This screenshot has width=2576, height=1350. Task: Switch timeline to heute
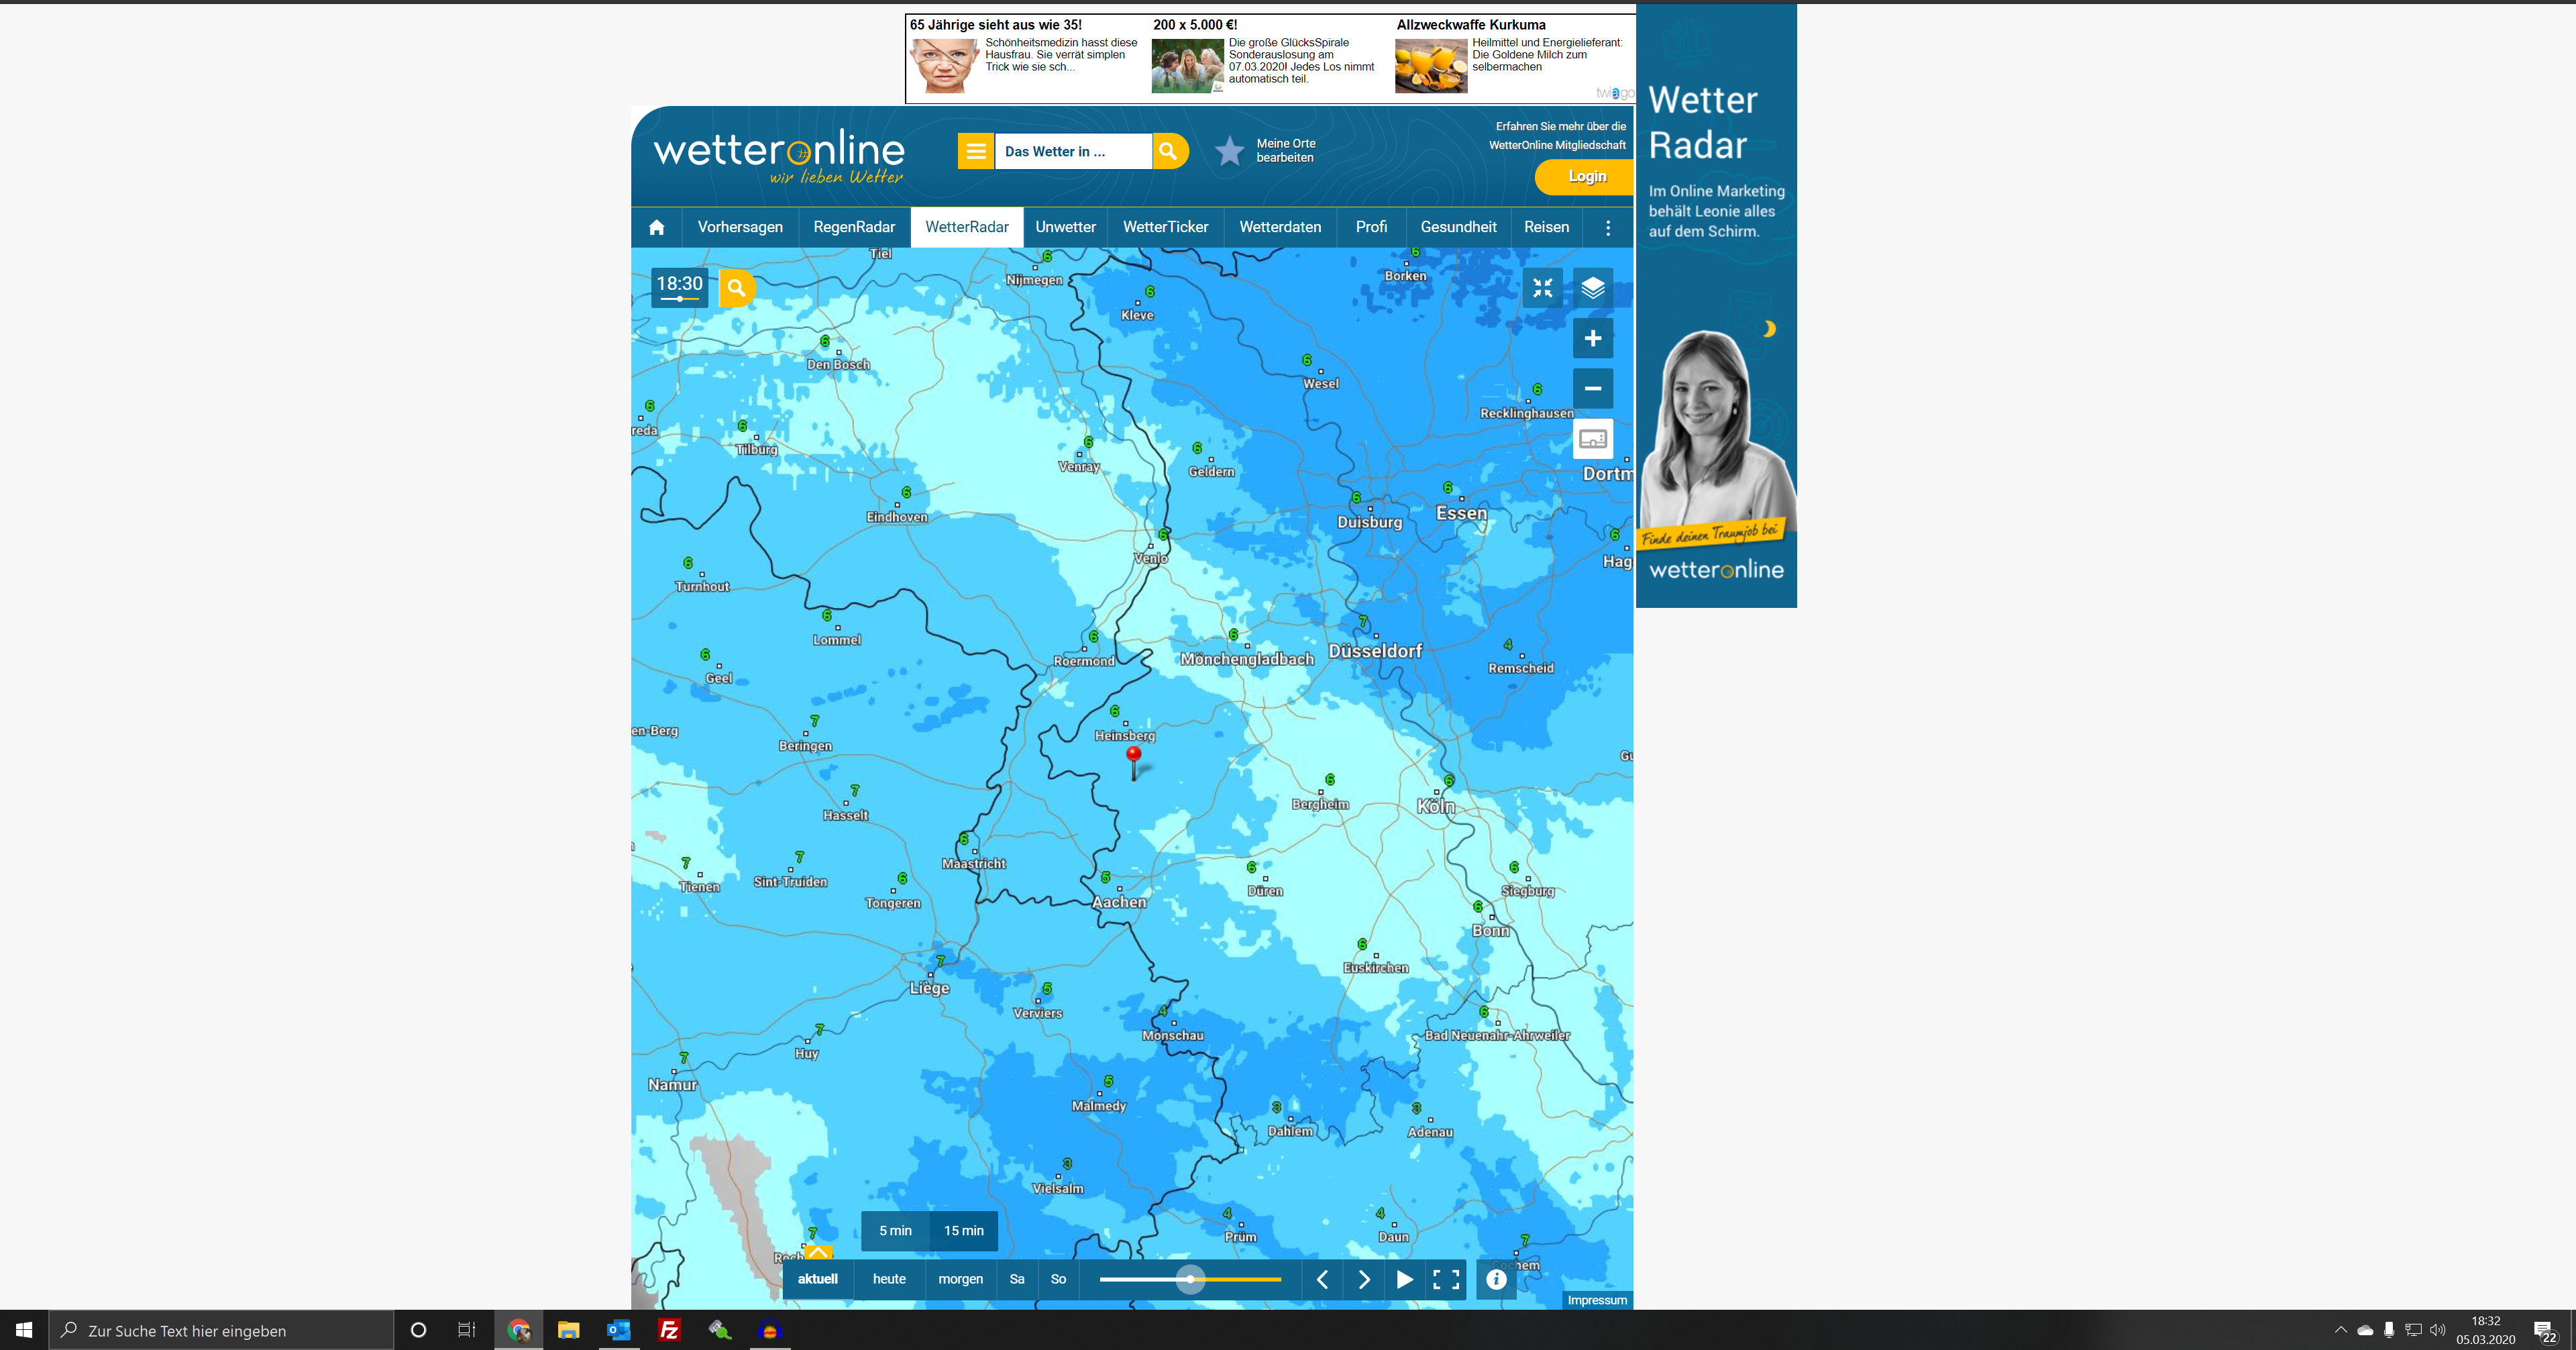click(x=889, y=1279)
